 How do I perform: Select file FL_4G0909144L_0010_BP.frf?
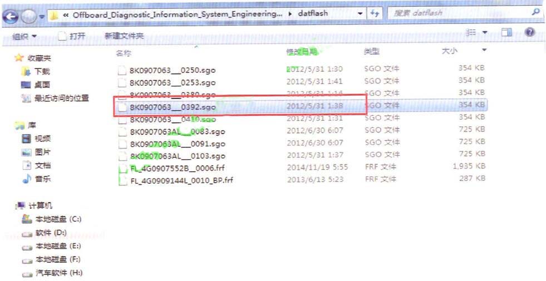point(182,180)
